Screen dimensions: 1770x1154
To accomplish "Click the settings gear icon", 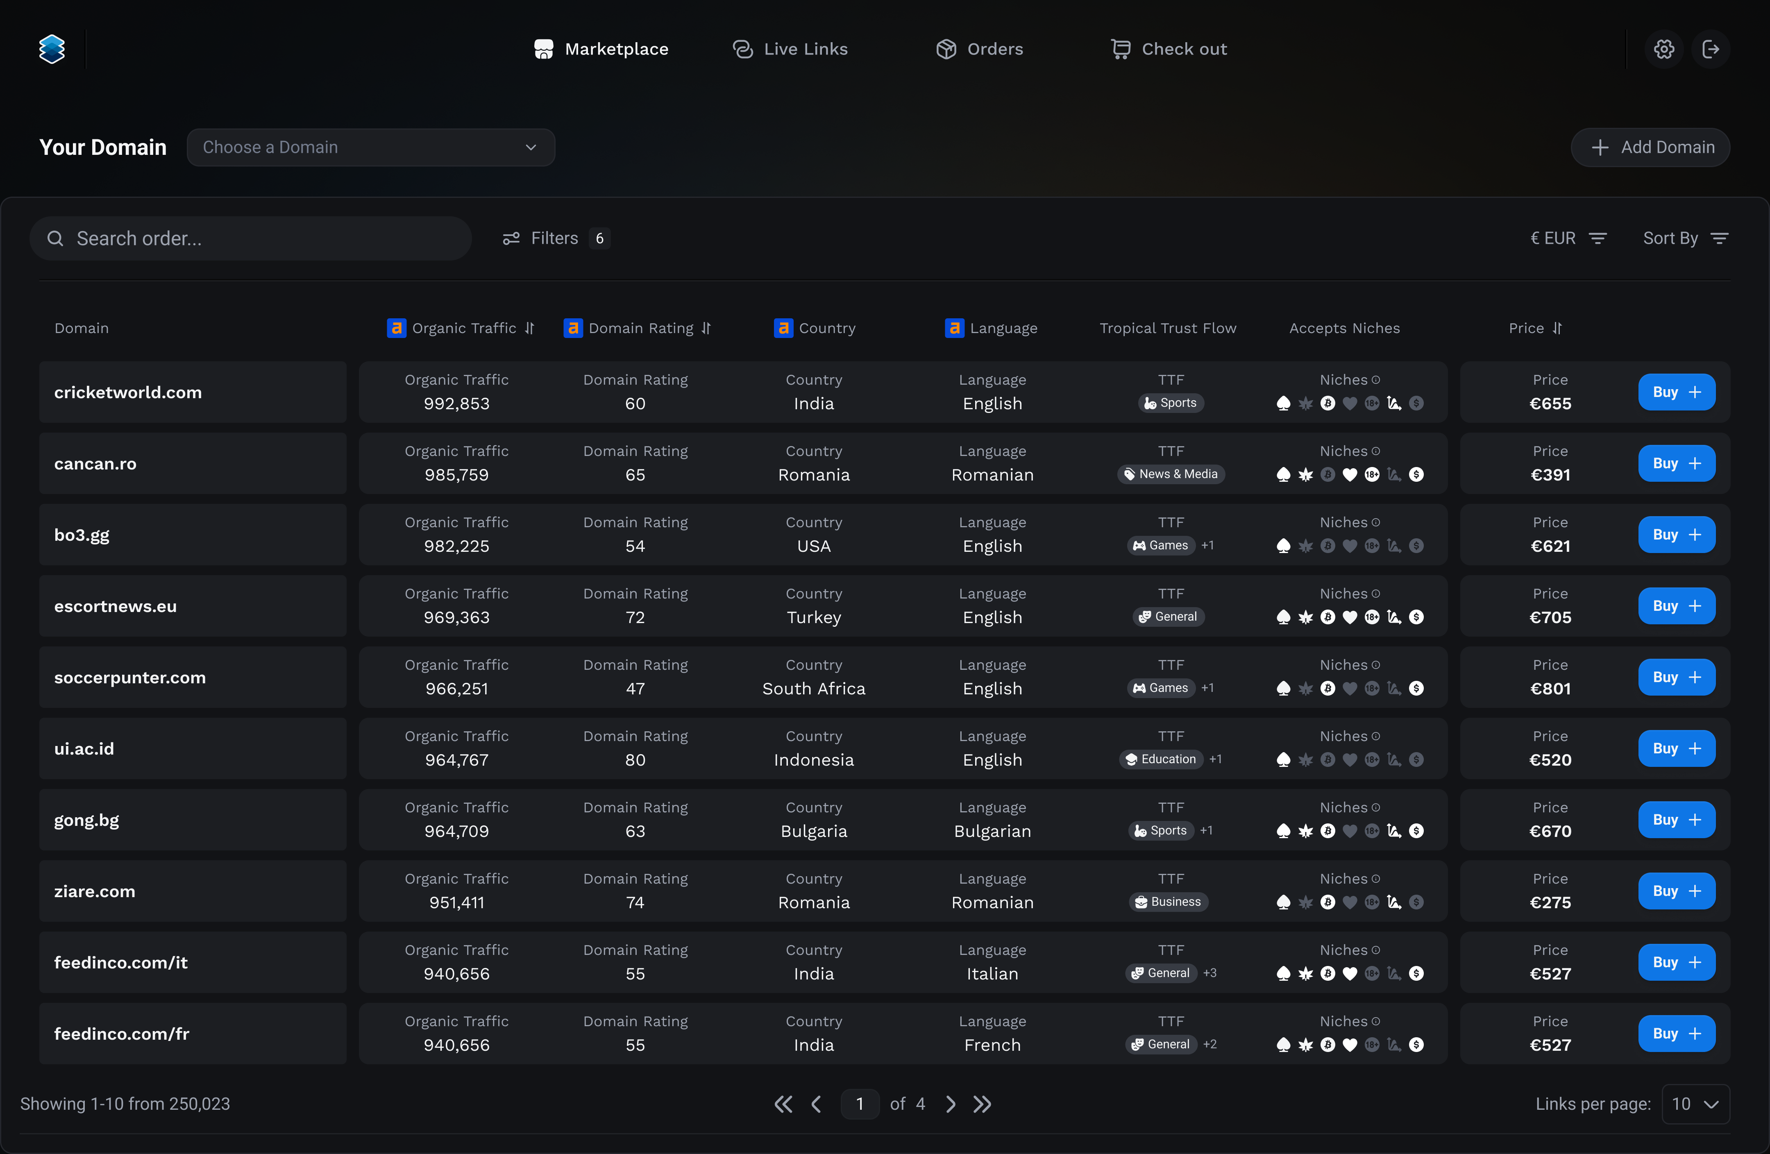I will click(1663, 49).
